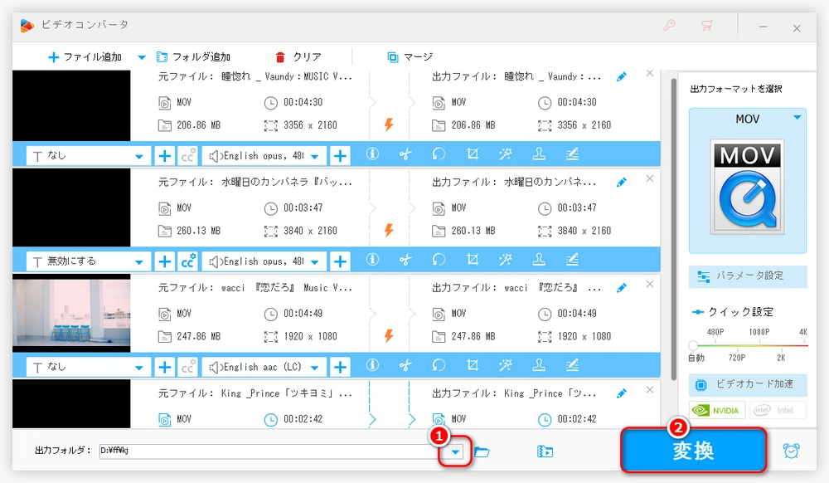Image resolution: width=829 pixels, height=483 pixels.
Task: Show info for 水曜日のカンパネラ video
Action: [x=373, y=259]
